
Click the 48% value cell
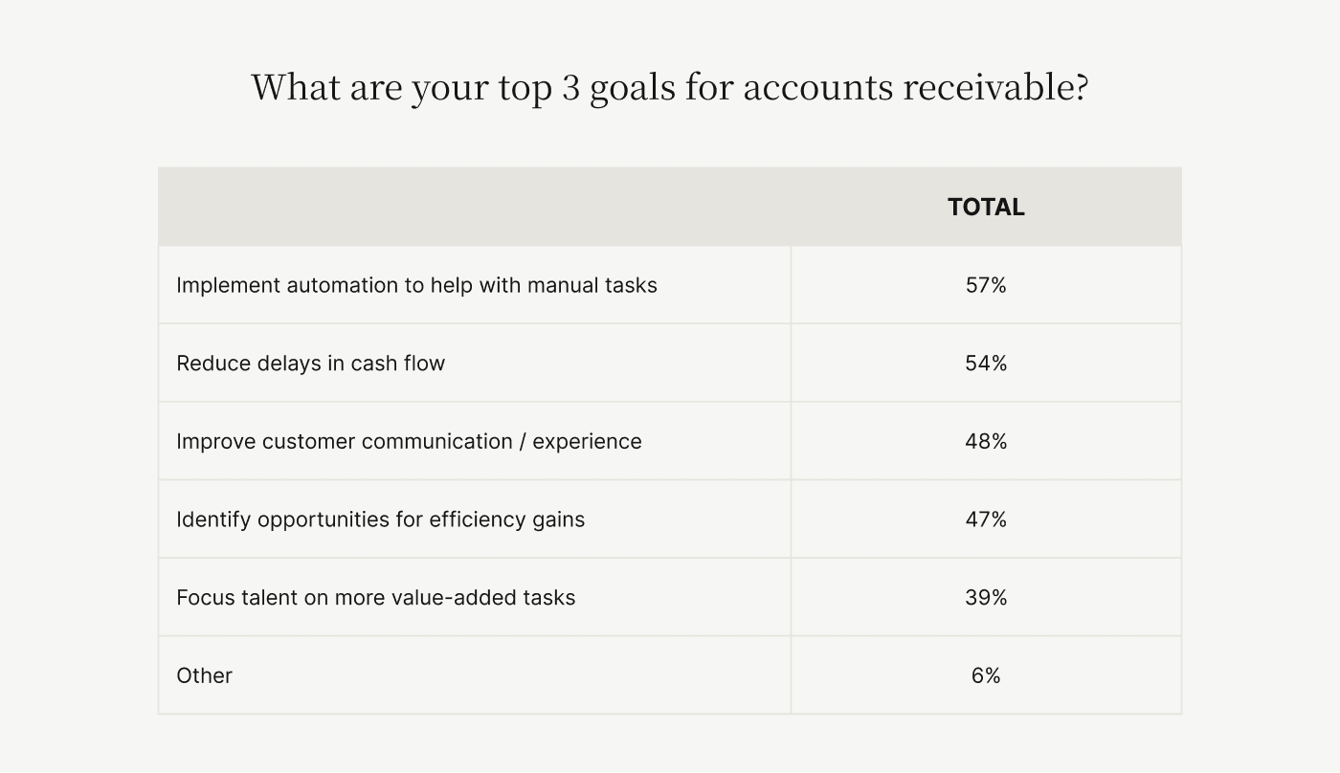point(986,441)
